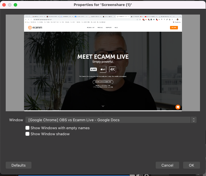Click the Apple M1 badge in preview
This screenshot has height=176, width=206.
tap(103, 69)
